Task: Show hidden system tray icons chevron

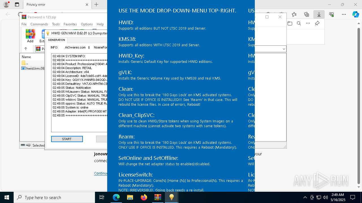Action: [x=305, y=197]
